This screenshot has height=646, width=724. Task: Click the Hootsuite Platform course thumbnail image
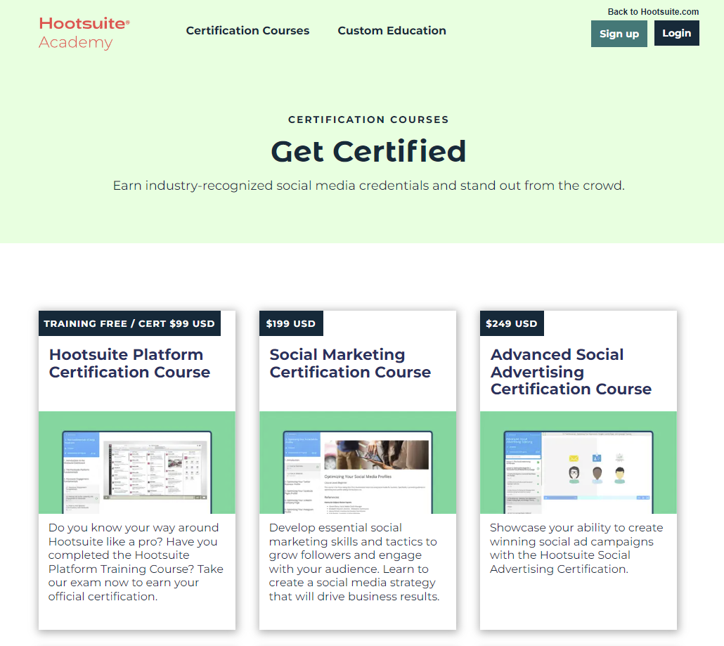pyautogui.click(x=136, y=463)
